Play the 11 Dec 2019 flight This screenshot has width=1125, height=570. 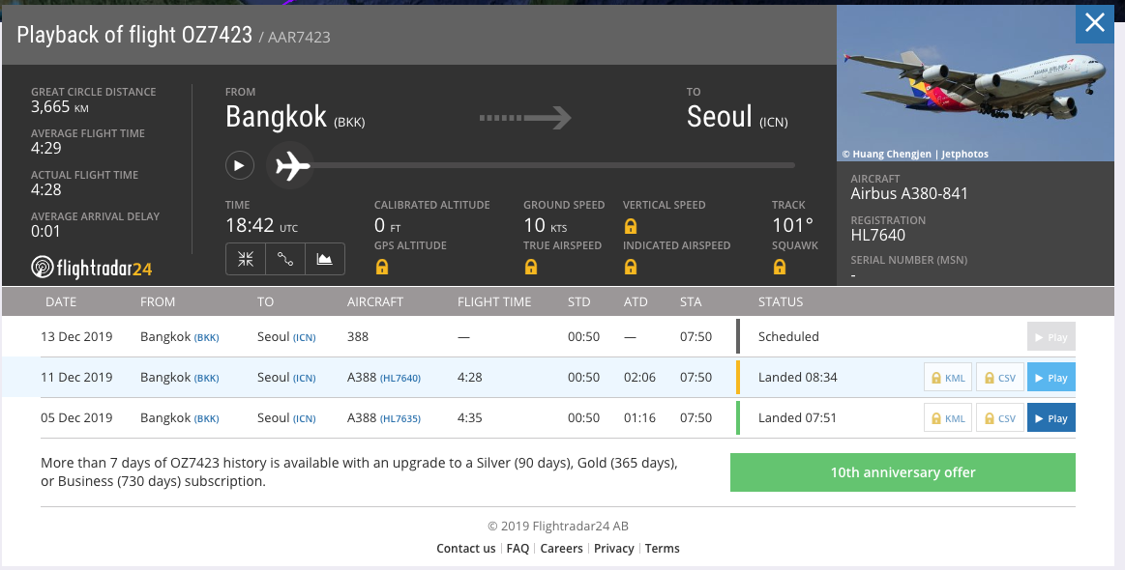(1051, 378)
